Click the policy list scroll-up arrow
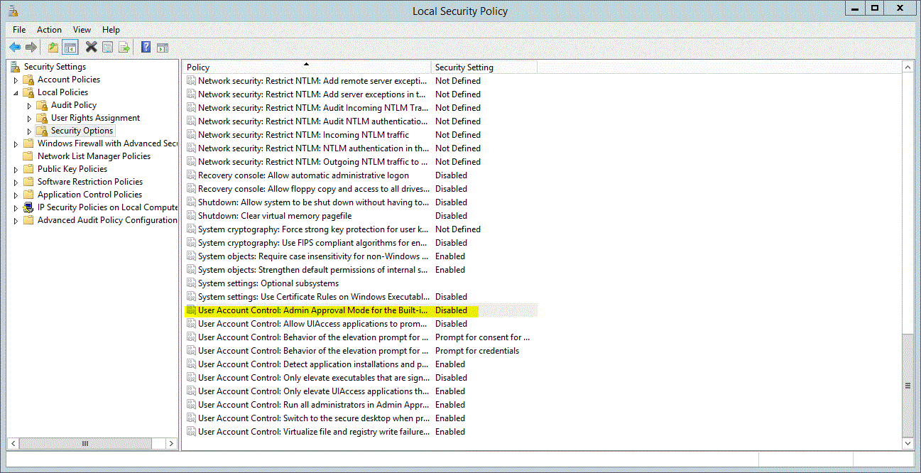This screenshot has height=473, width=921. (908, 66)
